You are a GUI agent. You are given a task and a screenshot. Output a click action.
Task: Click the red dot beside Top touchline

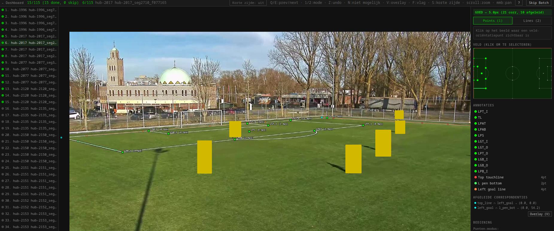click(x=475, y=177)
